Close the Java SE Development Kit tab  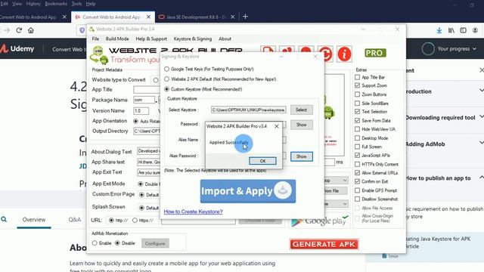(x=233, y=17)
